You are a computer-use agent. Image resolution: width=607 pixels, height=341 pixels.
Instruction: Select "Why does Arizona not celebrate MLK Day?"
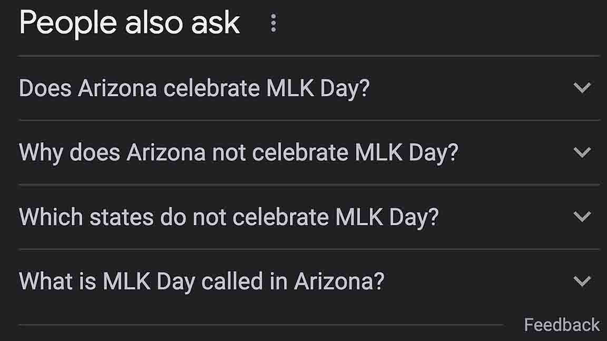(238, 153)
